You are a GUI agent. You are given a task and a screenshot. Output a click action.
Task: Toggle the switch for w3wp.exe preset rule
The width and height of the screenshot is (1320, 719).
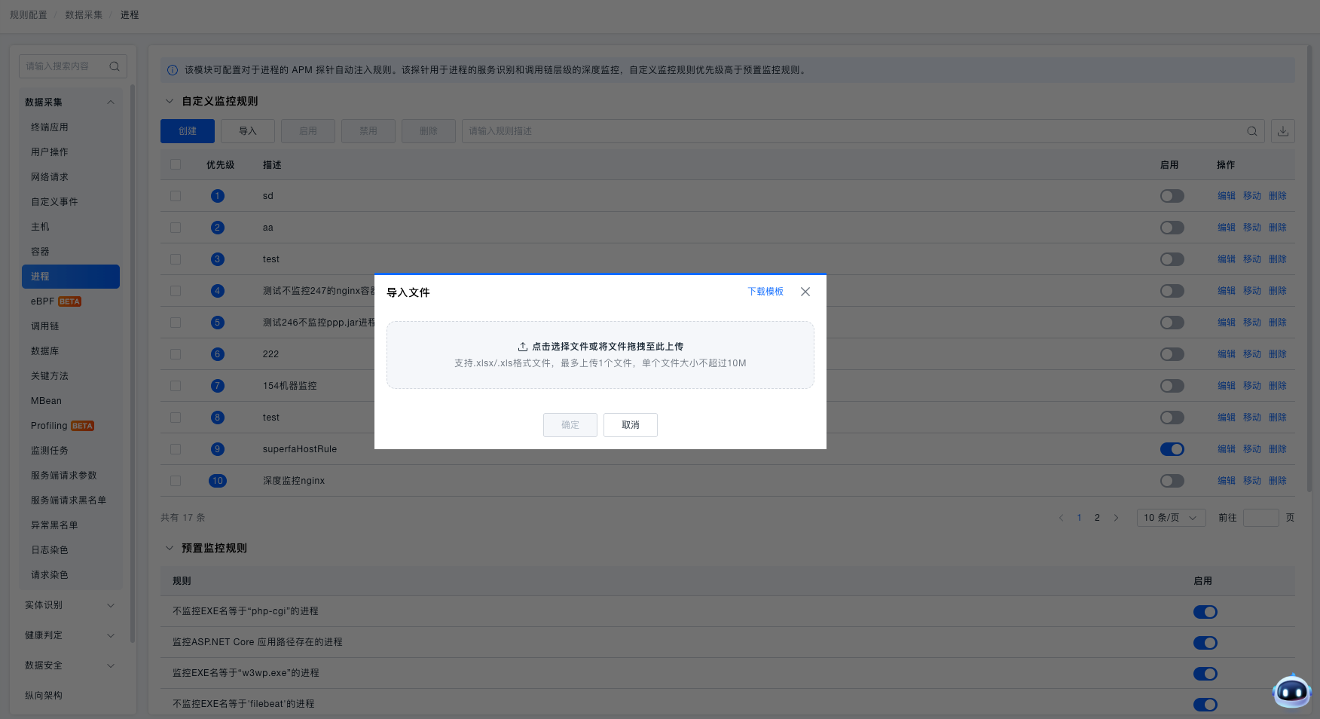(1205, 674)
